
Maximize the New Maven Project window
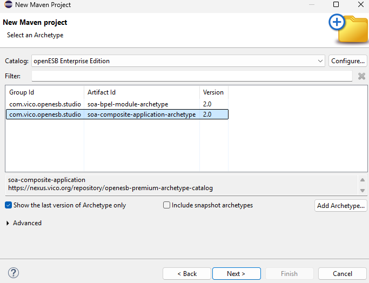click(x=336, y=4)
